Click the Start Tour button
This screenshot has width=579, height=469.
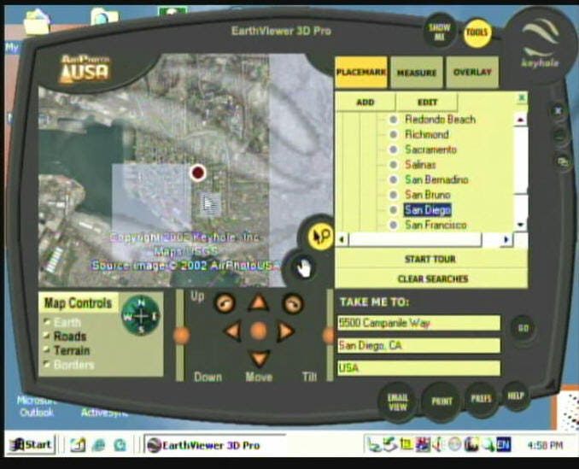[430, 259]
